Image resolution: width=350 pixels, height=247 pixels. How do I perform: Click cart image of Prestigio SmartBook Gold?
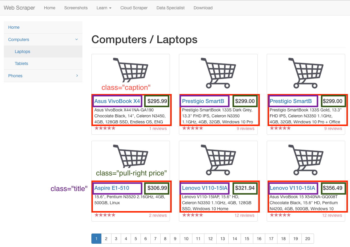[306, 73]
